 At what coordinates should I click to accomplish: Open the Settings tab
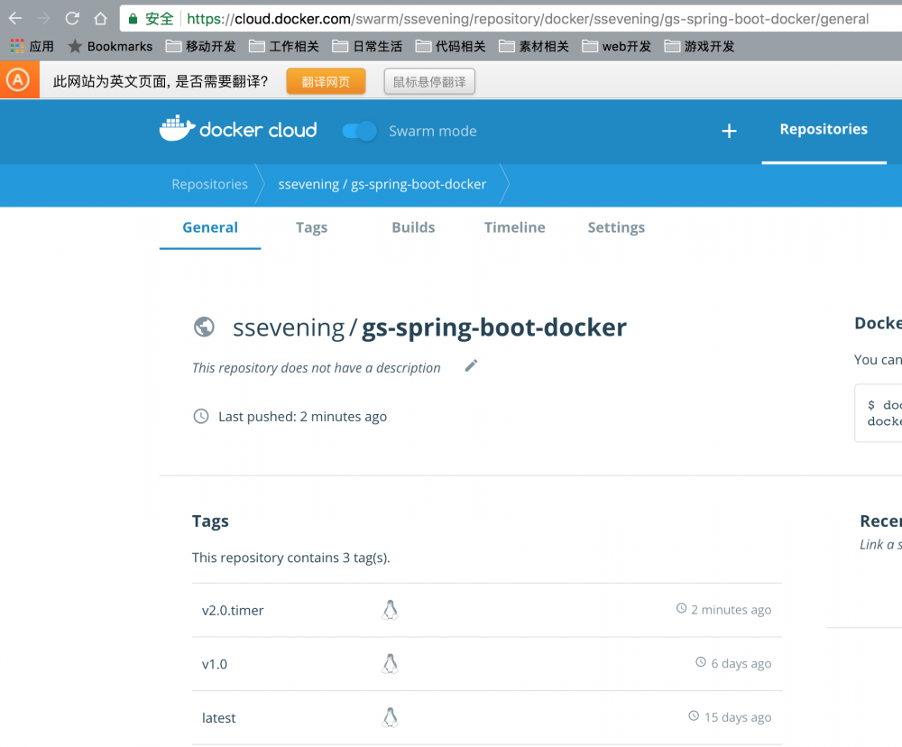pos(616,227)
